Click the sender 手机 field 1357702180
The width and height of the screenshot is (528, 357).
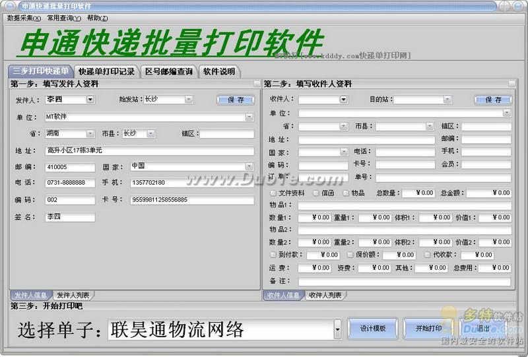coord(192,183)
